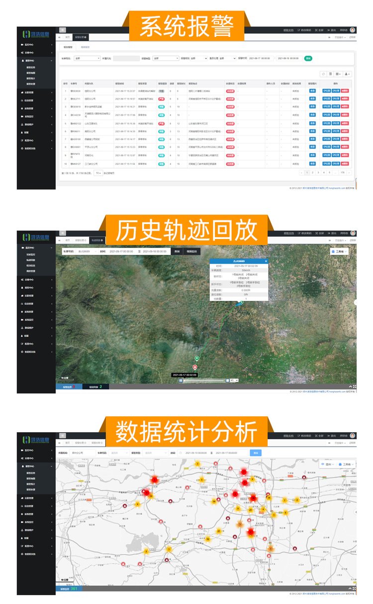Click the hamburger menu icon in the alarm panel
The width and height of the screenshot is (373, 604).
point(62,30)
